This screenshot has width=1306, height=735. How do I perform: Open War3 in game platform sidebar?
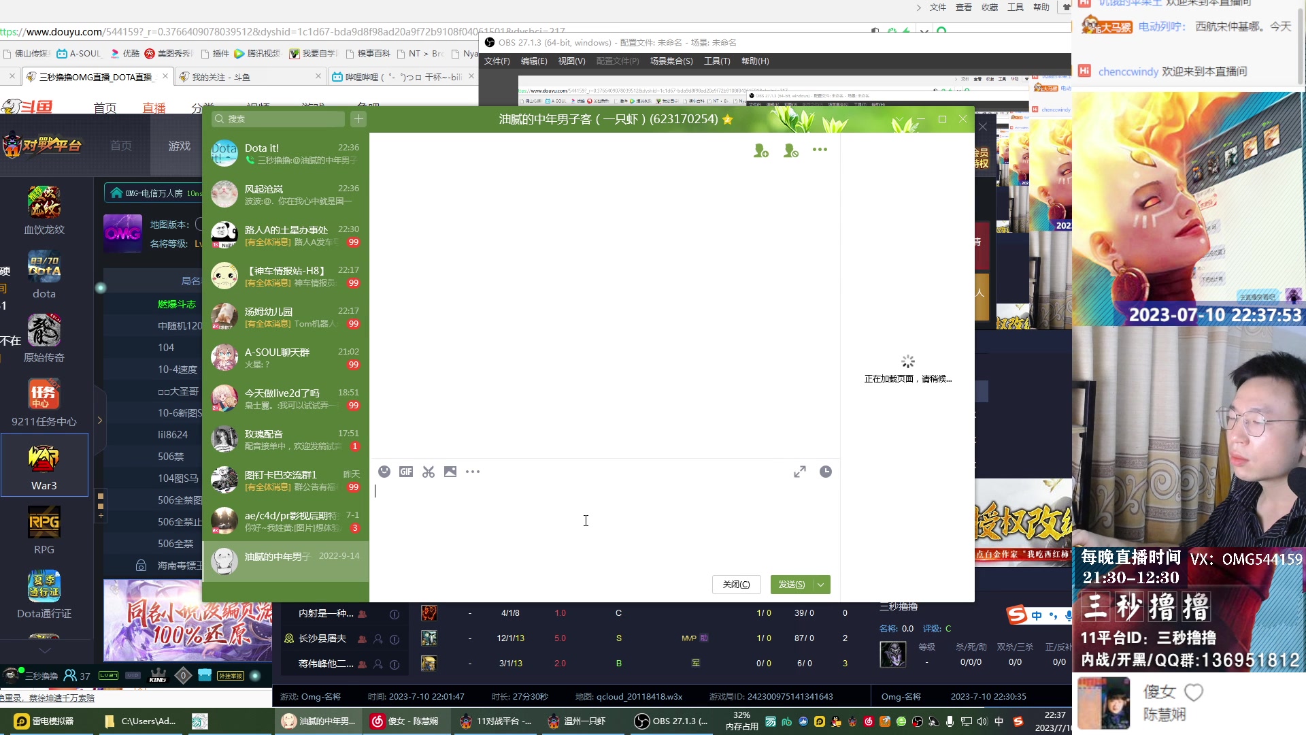pyautogui.click(x=44, y=465)
